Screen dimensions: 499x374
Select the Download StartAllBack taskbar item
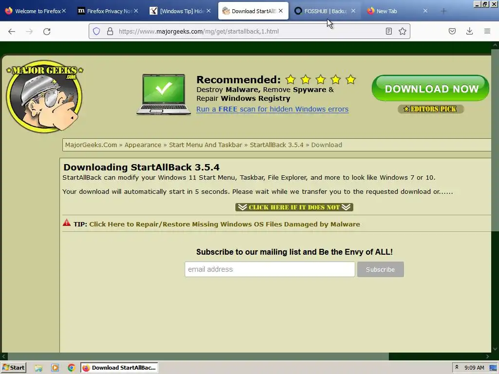pos(119,368)
